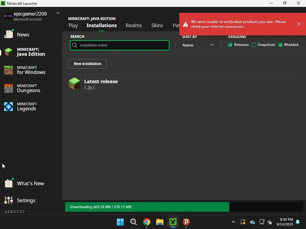The image size is (306, 229).
Task: Click the OneDrive cloud tray icon
Action: point(252,222)
